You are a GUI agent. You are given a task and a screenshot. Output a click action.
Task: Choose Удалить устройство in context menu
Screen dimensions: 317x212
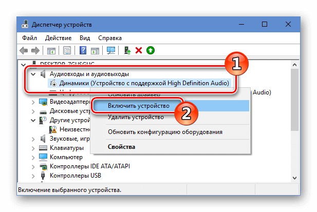[171, 117]
